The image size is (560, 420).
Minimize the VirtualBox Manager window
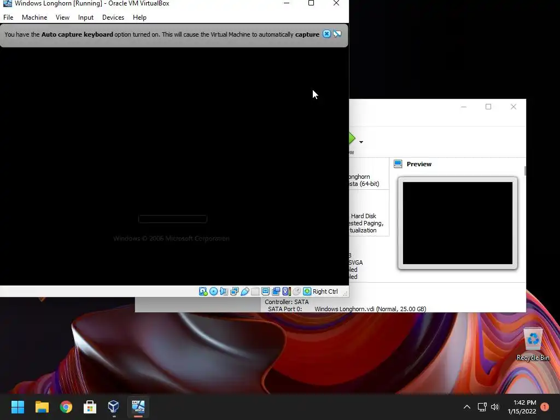464,107
